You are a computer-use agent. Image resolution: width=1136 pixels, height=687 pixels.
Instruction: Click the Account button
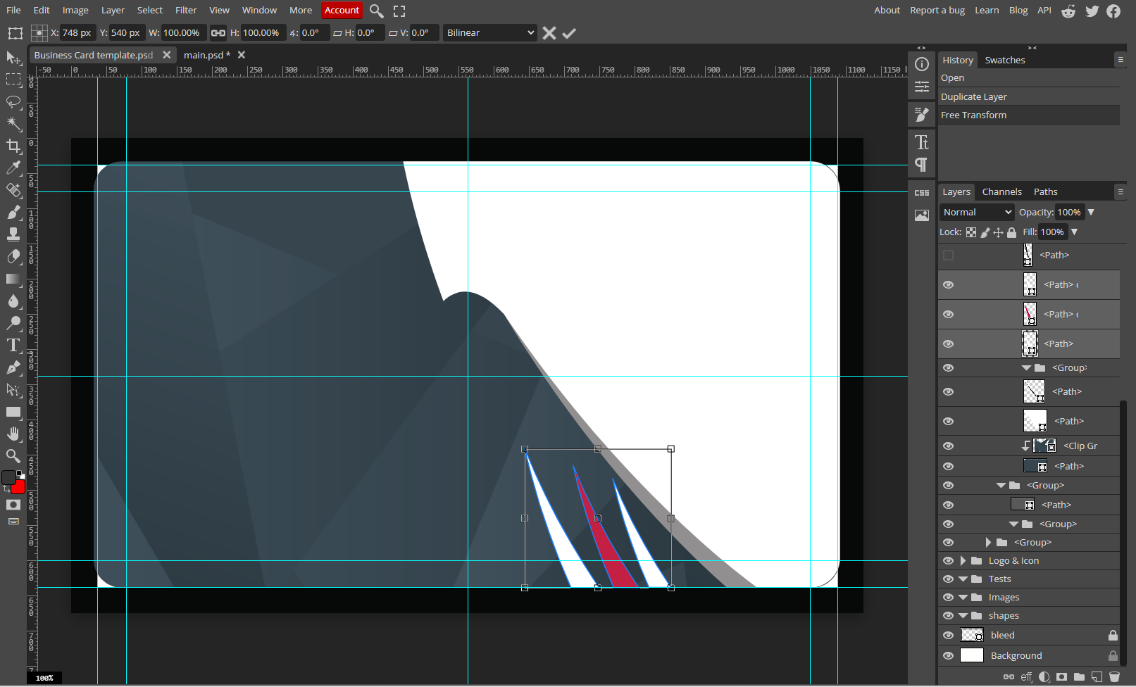click(x=342, y=11)
